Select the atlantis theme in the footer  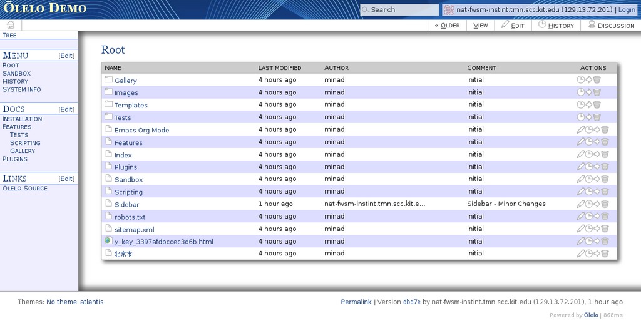91,302
